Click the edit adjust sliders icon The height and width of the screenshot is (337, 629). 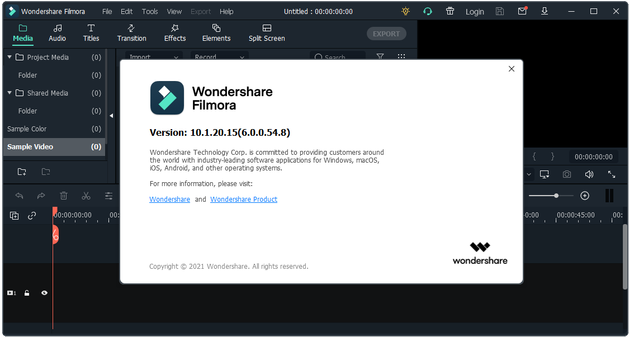(108, 196)
